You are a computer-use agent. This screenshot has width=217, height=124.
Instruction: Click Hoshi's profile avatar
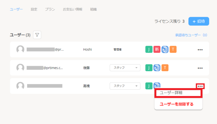20,50
